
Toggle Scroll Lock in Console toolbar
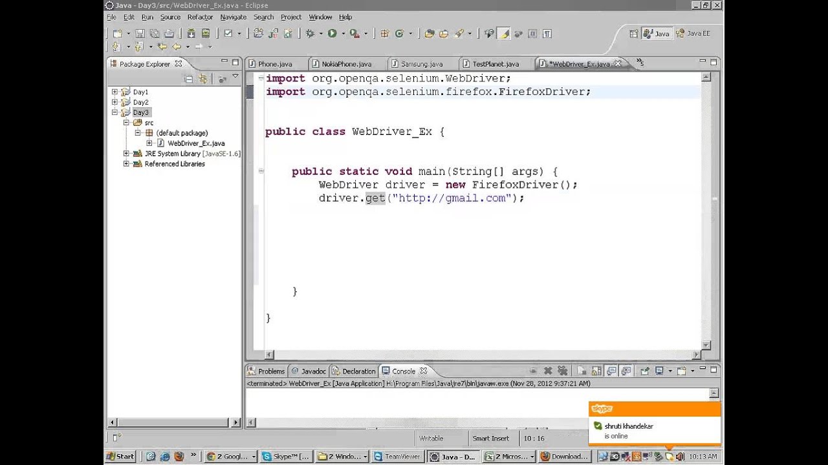596,371
